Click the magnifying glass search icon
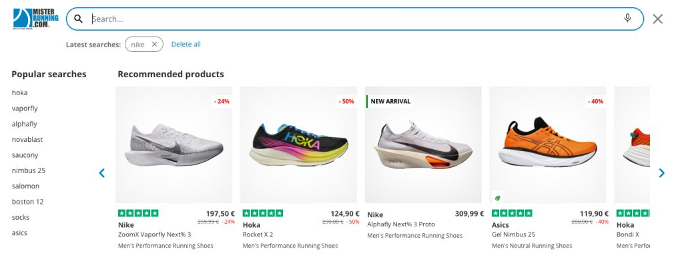The image size is (678, 269). [79, 19]
